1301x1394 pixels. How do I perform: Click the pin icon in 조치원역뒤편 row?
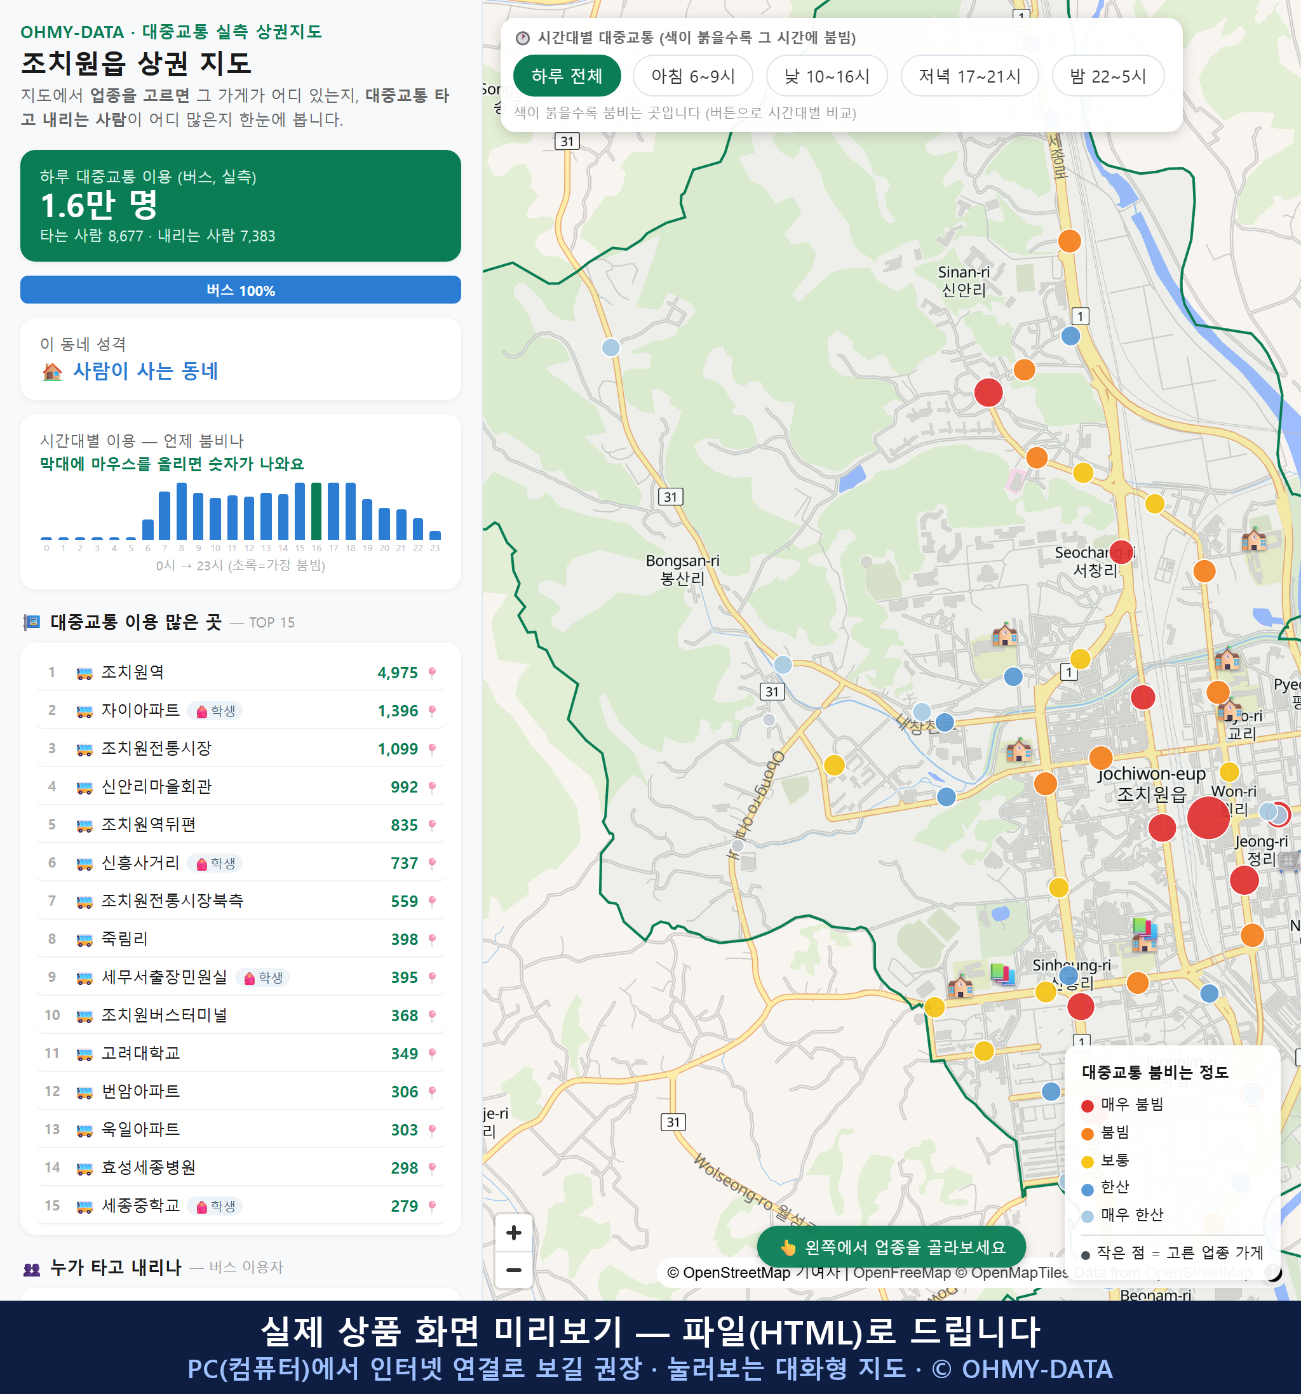(432, 824)
